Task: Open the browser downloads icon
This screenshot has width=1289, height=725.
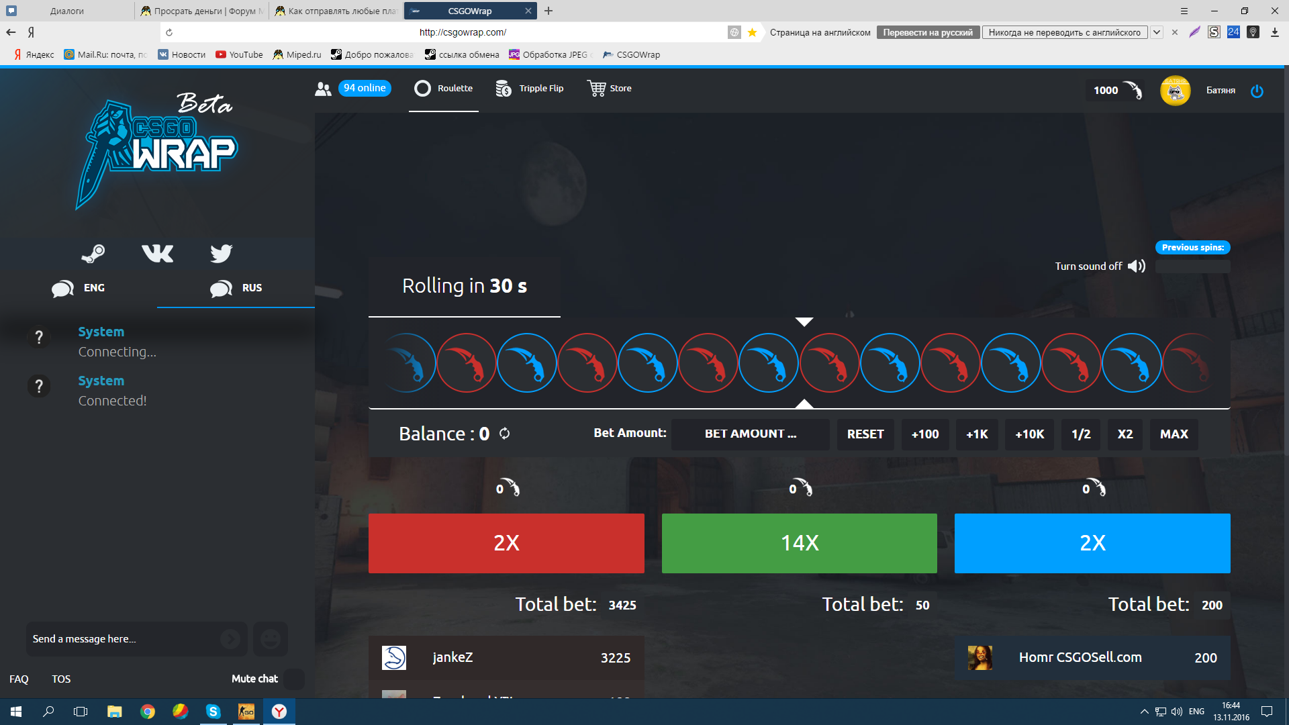Action: pos(1274,32)
